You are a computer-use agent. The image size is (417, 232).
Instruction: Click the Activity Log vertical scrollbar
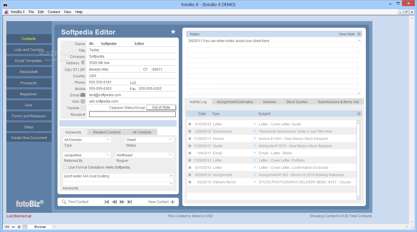(358, 160)
